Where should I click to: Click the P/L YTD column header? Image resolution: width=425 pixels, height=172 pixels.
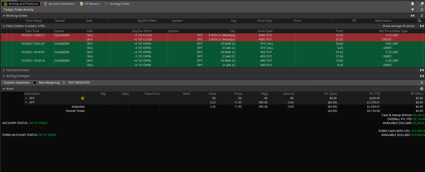374,94
